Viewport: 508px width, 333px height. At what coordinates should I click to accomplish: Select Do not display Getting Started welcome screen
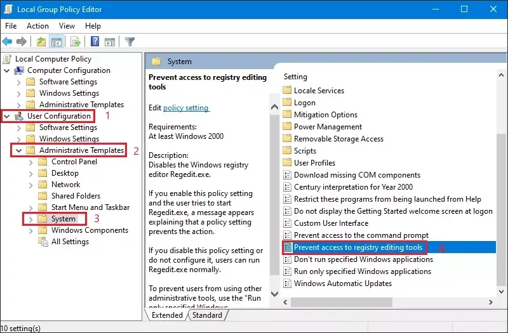(x=393, y=211)
